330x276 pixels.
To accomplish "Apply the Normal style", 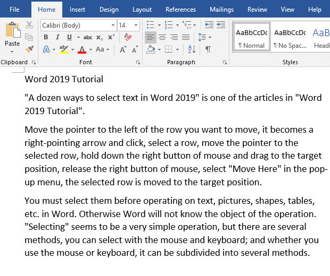I will [x=252, y=37].
